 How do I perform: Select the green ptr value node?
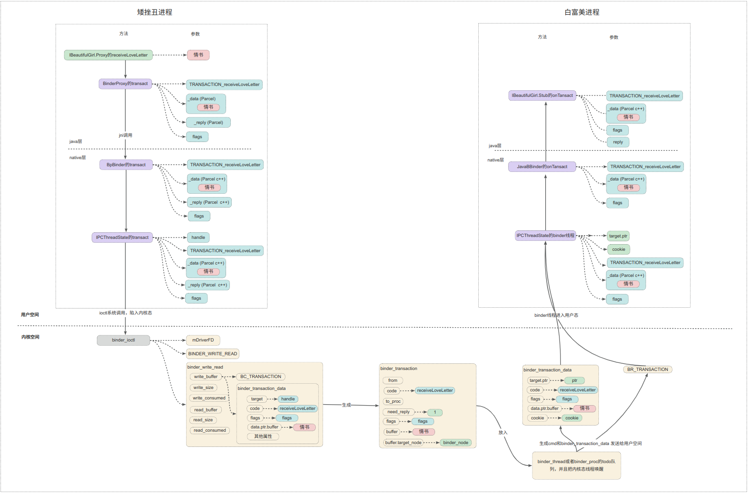click(x=575, y=380)
